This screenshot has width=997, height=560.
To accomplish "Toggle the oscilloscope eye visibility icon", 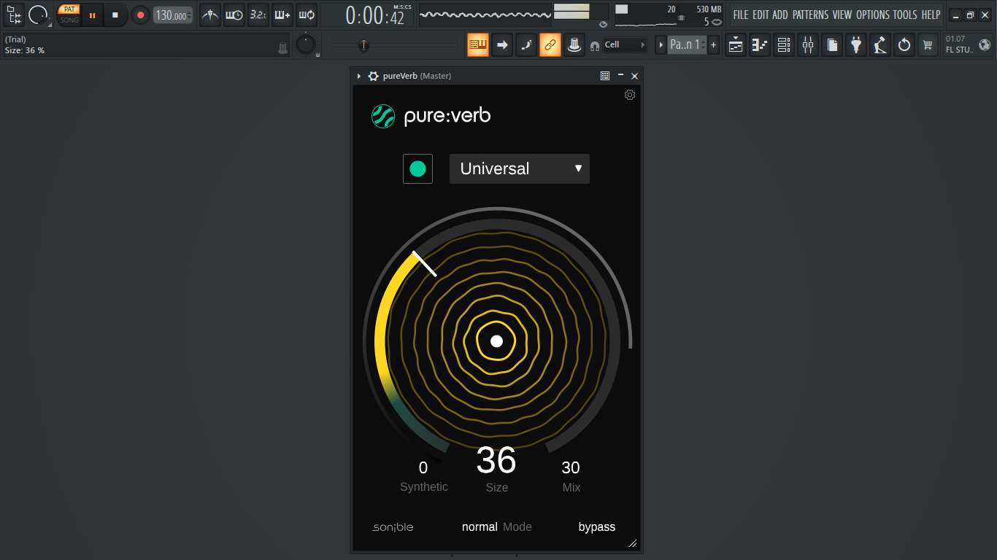I will click(603, 24).
